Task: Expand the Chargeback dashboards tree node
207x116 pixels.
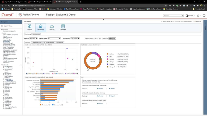Action: click(x=4, y=75)
